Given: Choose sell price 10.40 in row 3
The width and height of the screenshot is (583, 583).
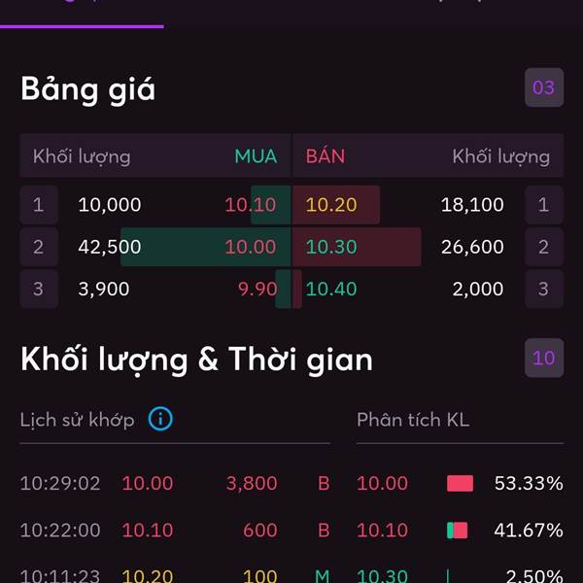Looking at the screenshot, I should pyautogui.click(x=331, y=289).
